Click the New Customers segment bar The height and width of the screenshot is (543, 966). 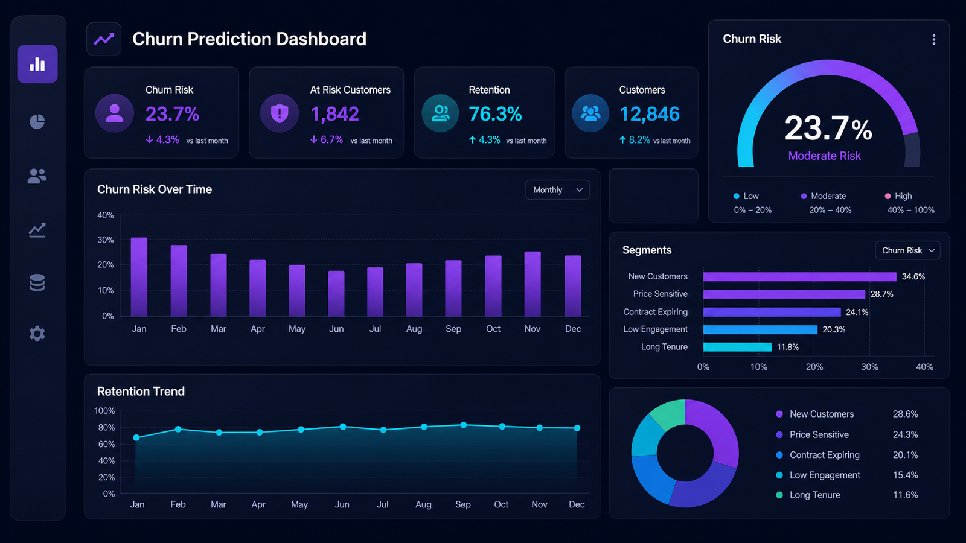coord(800,276)
